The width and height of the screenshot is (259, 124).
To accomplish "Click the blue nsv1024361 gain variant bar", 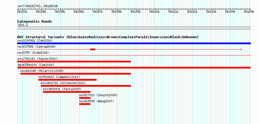I will click(134, 43).
